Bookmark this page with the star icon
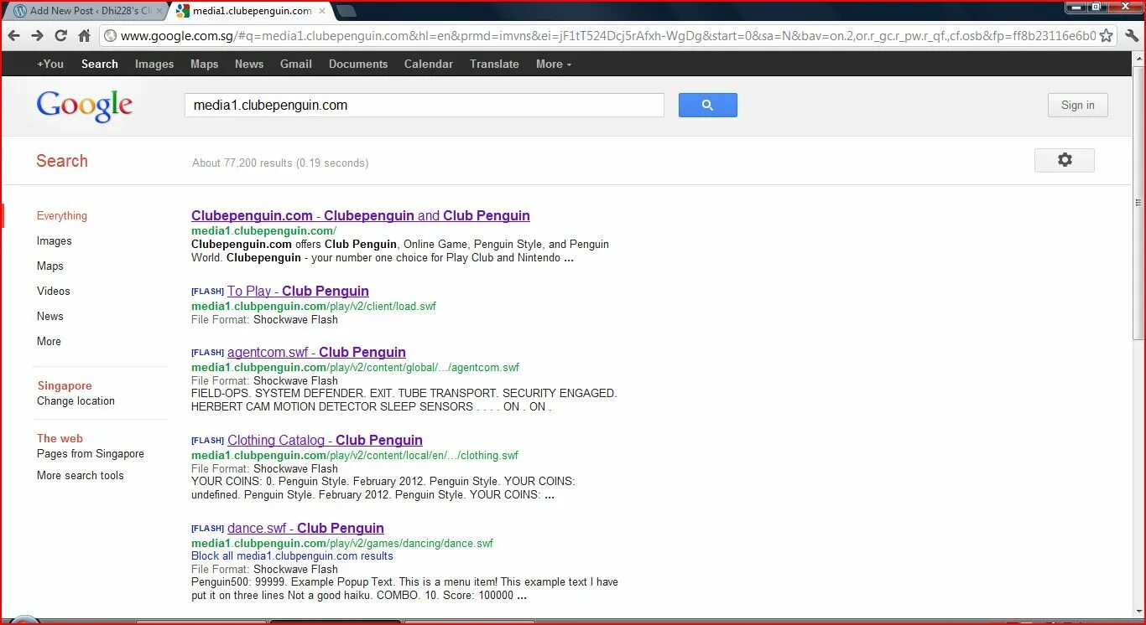The image size is (1146, 625). click(1106, 35)
